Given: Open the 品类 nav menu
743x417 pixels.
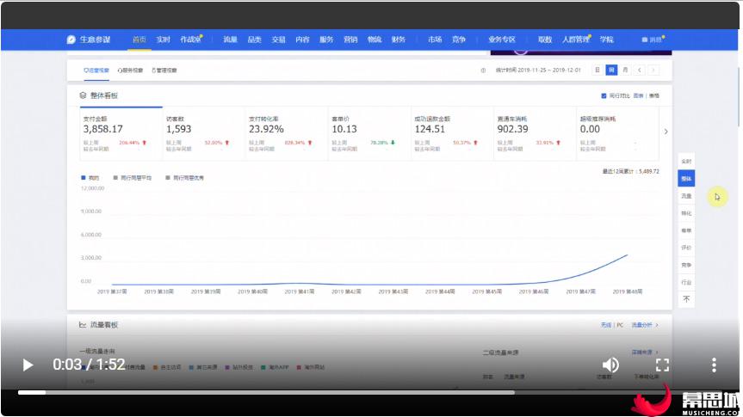Looking at the screenshot, I should [255, 40].
